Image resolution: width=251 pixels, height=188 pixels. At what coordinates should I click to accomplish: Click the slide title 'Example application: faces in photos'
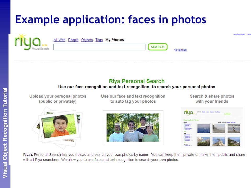click(111, 19)
